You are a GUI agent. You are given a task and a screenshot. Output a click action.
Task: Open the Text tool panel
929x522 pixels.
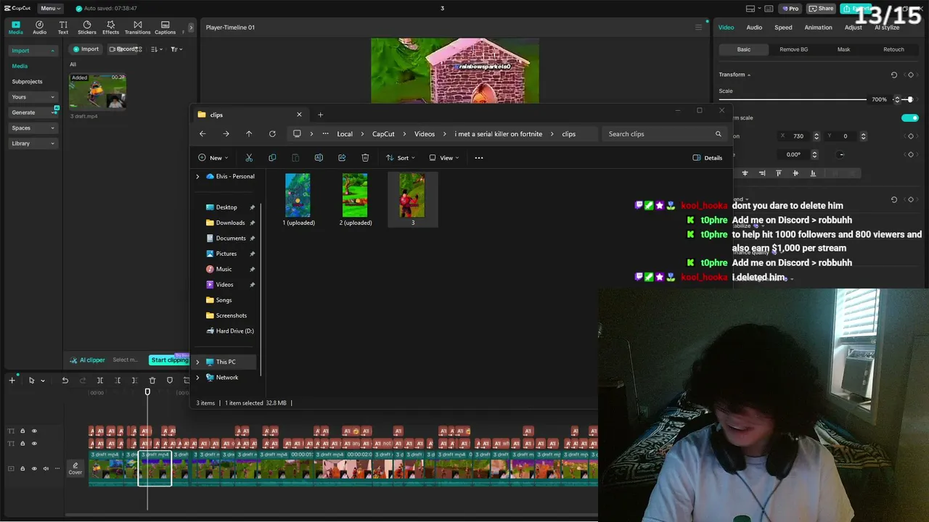pos(63,28)
